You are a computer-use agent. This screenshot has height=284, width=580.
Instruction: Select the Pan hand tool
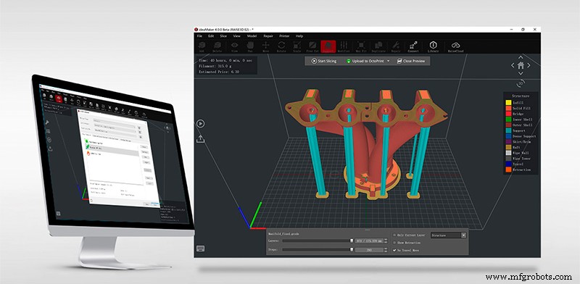tap(250, 46)
